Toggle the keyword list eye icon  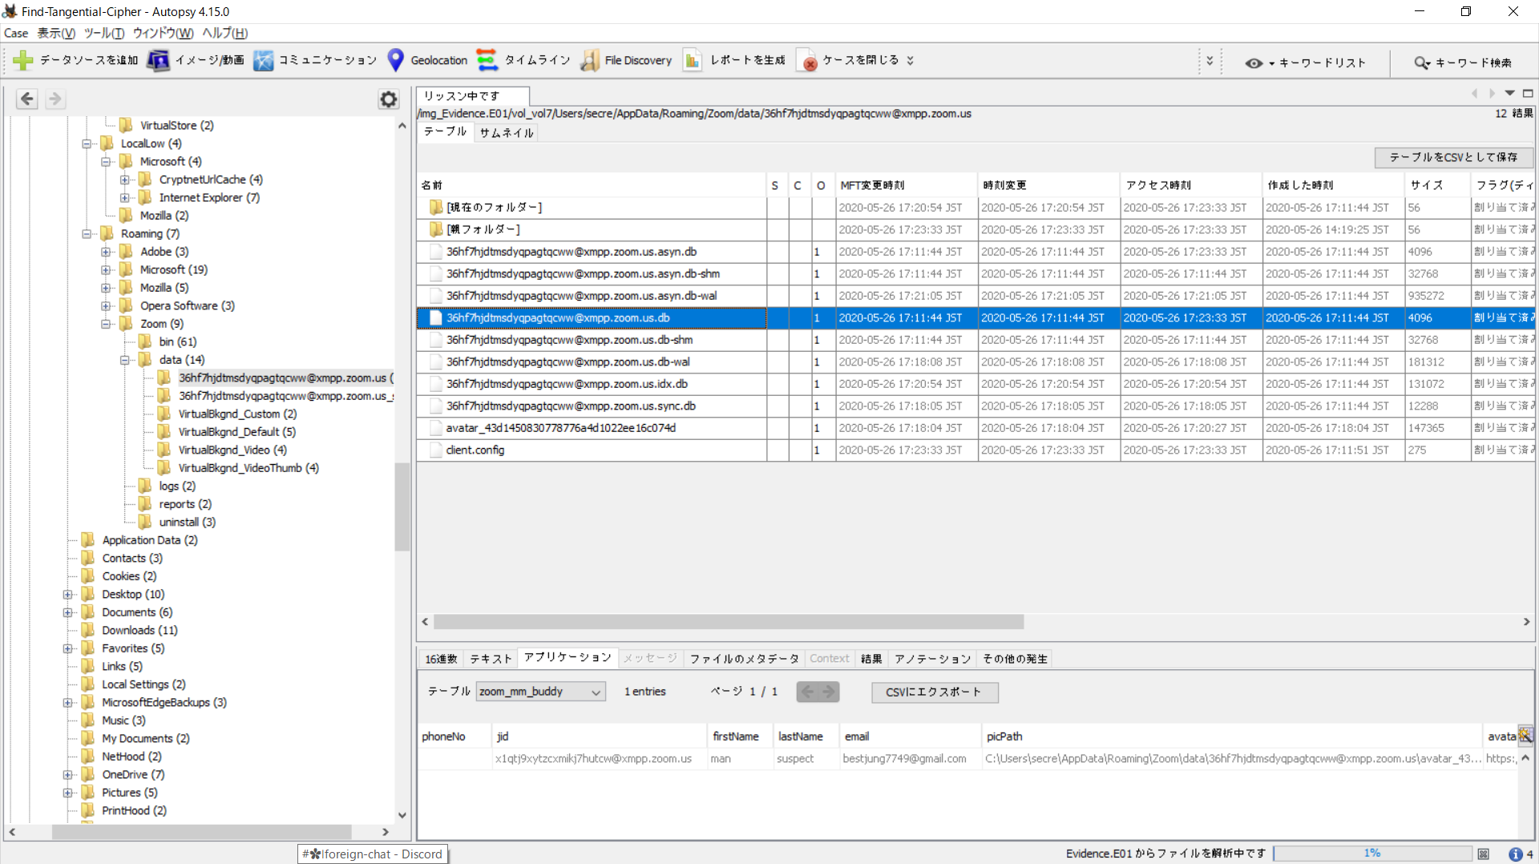[x=1254, y=63]
